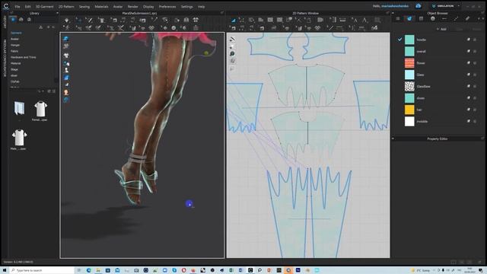Open the Sewing menu
The image size is (487, 274).
tap(84, 7)
